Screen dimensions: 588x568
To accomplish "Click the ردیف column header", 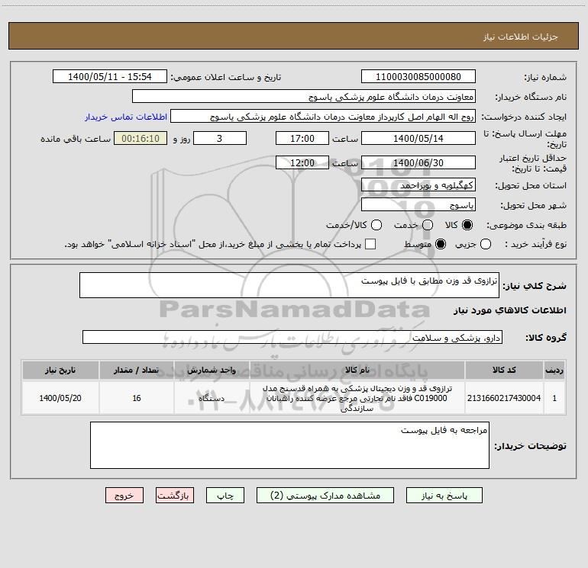I will (554, 370).
